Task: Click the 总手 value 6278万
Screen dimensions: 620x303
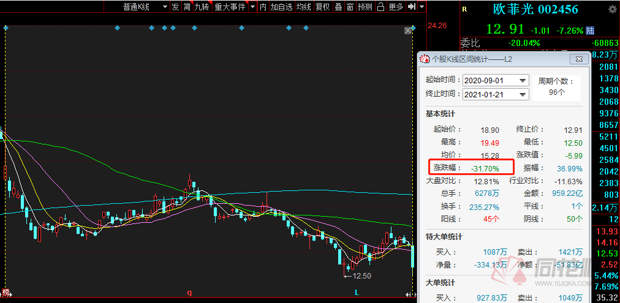Action: coord(486,194)
